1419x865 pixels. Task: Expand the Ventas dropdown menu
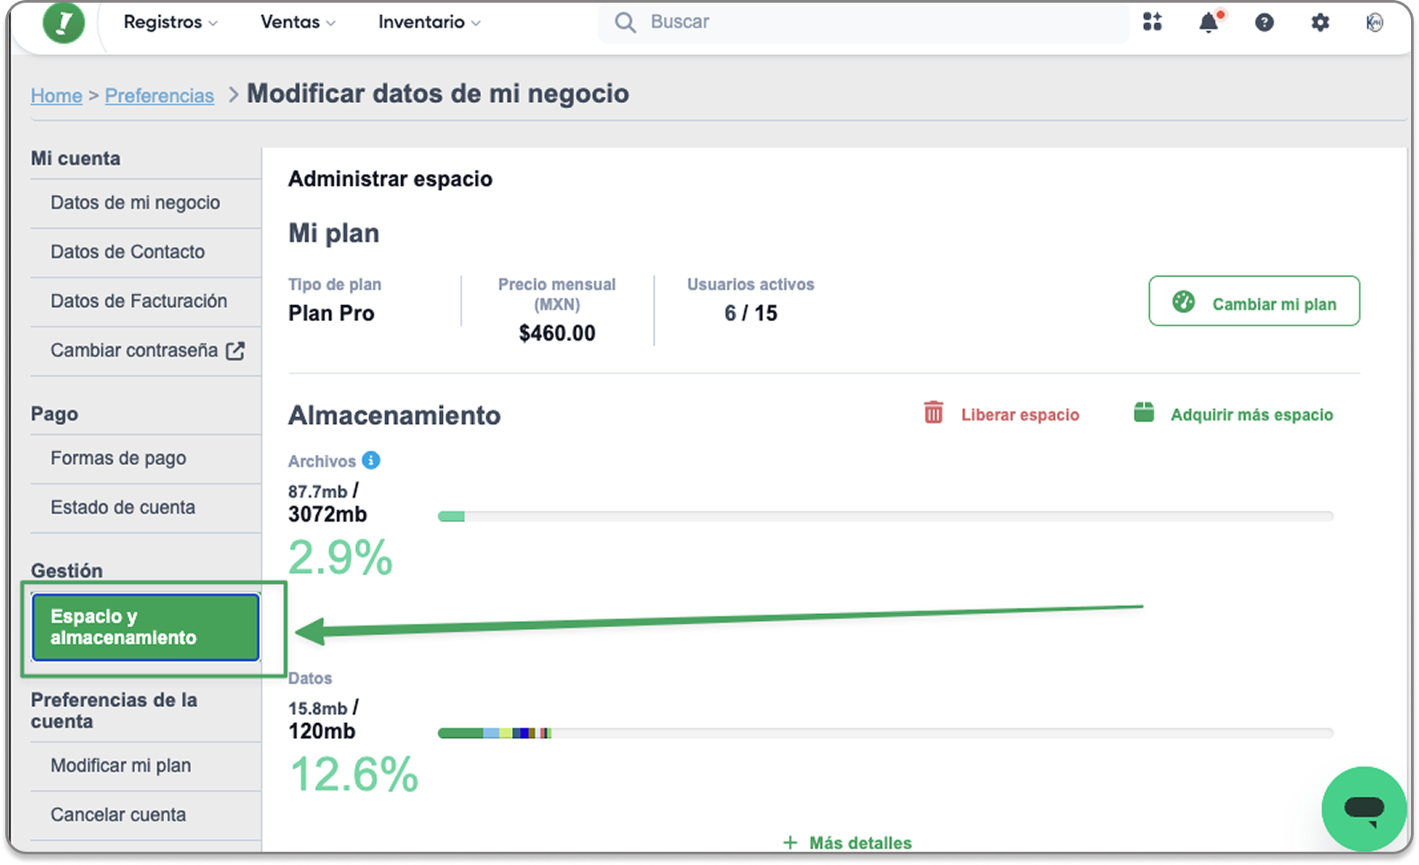(298, 22)
